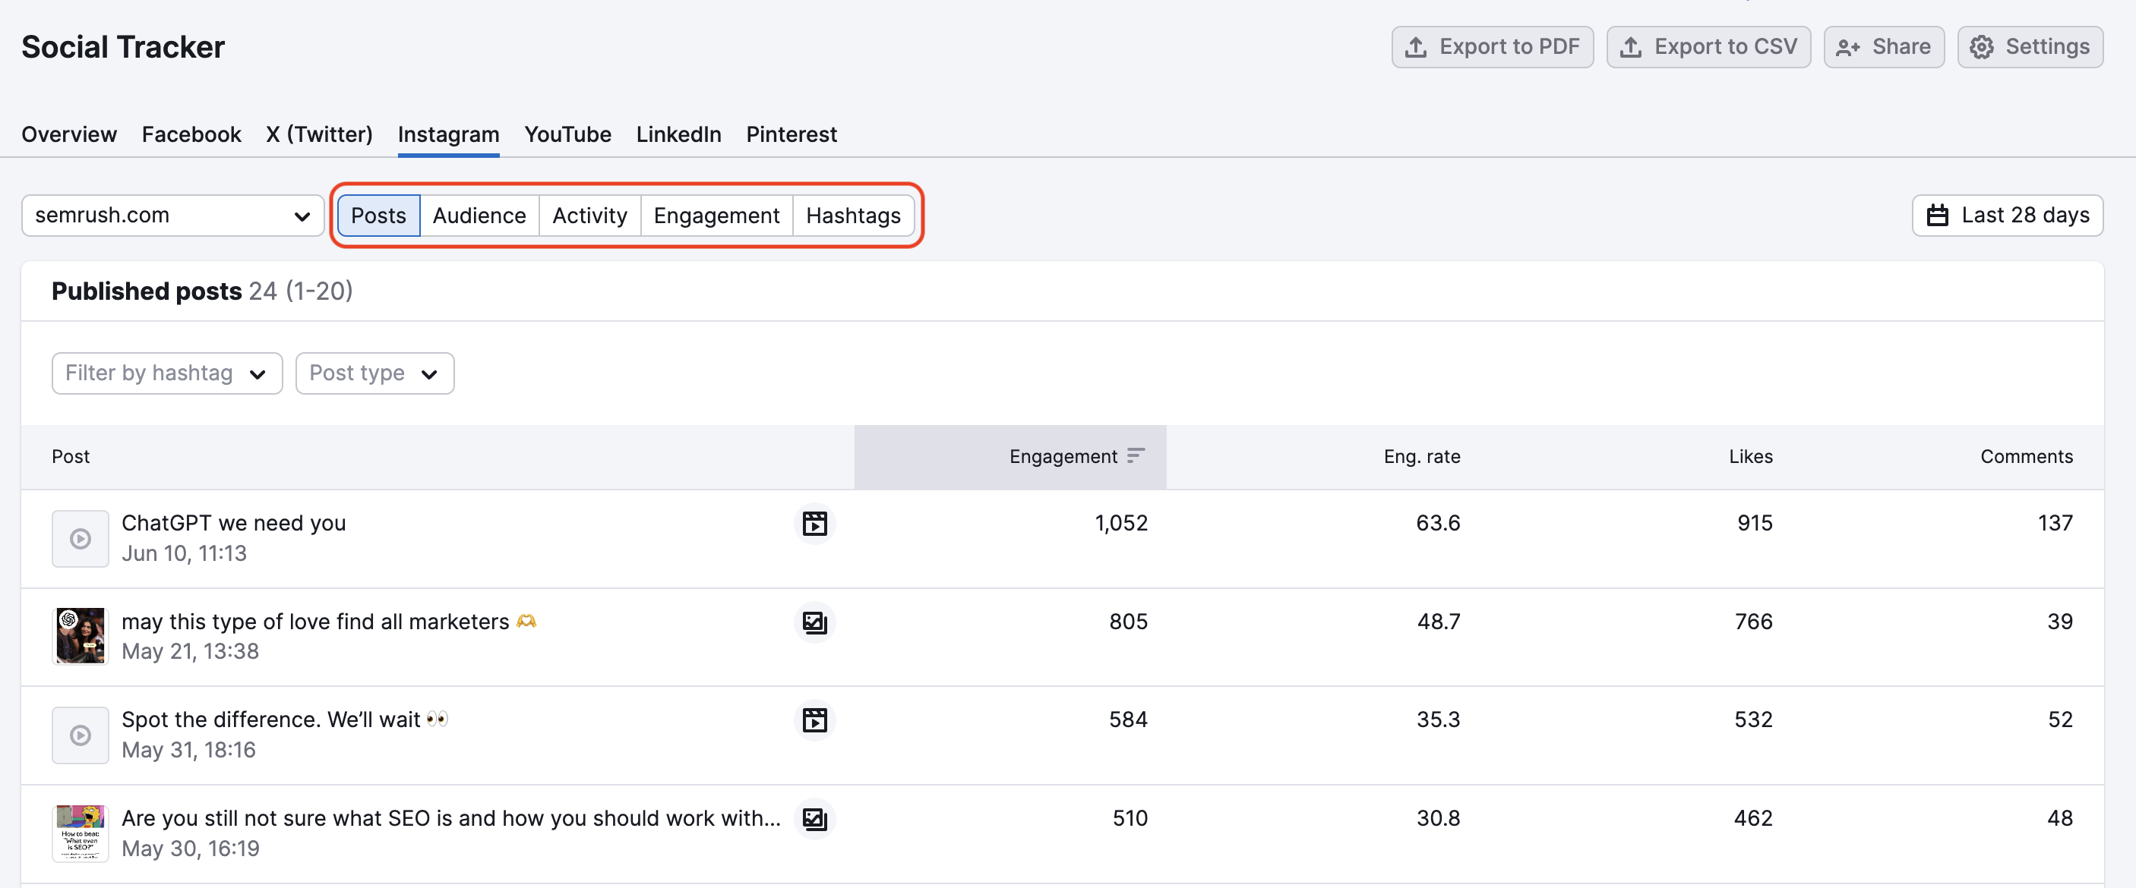Open marketers love post thumbnail
Viewport: 2136px width, 888px height.
point(81,636)
